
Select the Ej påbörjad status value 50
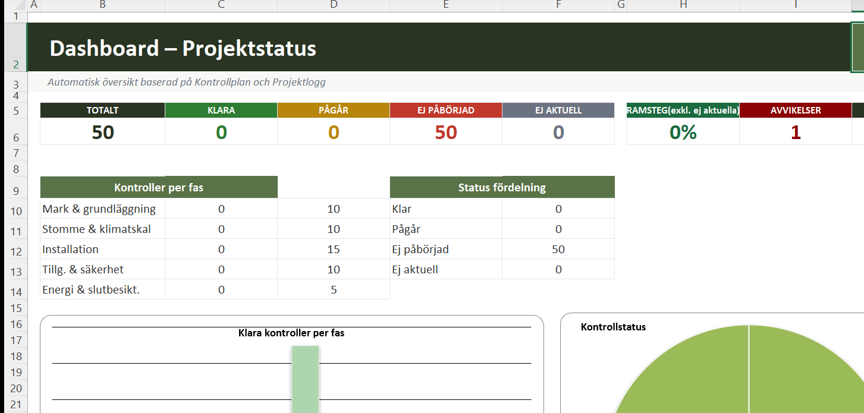click(x=558, y=249)
